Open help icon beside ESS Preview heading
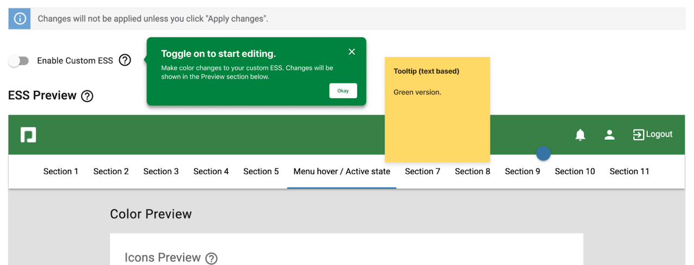The width and height of the screenshot is (694, 265). tap(87, 96)
